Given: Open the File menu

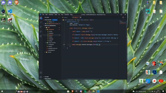Looking at the screenshot, I should tap(43, 15).
